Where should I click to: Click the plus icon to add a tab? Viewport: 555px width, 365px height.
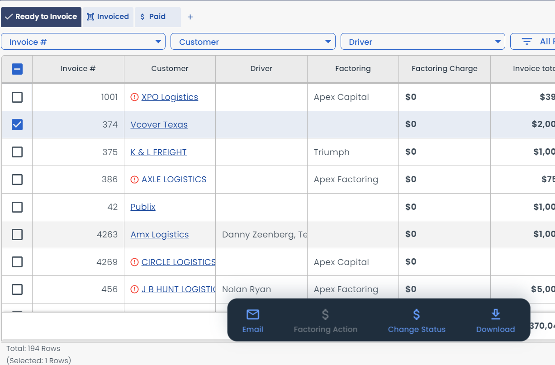click(x=190, y=17)
